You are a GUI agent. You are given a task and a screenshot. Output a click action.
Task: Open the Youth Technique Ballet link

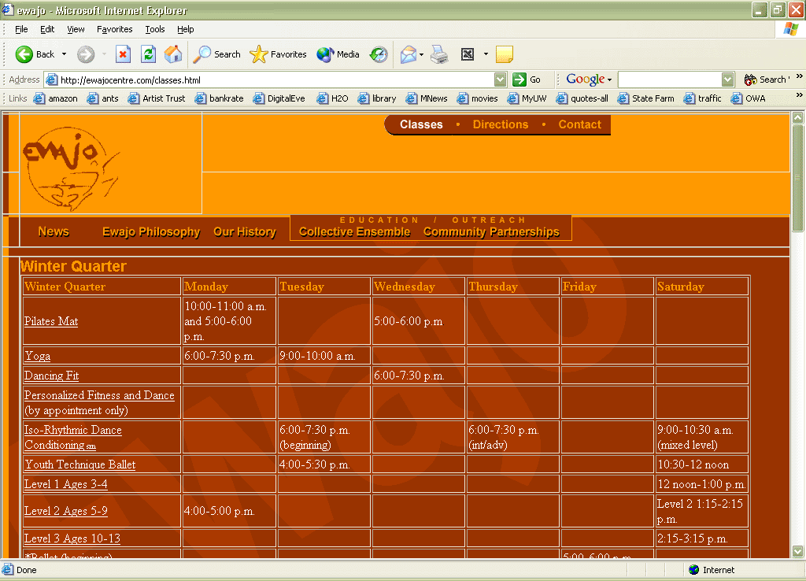pos(80,464)
